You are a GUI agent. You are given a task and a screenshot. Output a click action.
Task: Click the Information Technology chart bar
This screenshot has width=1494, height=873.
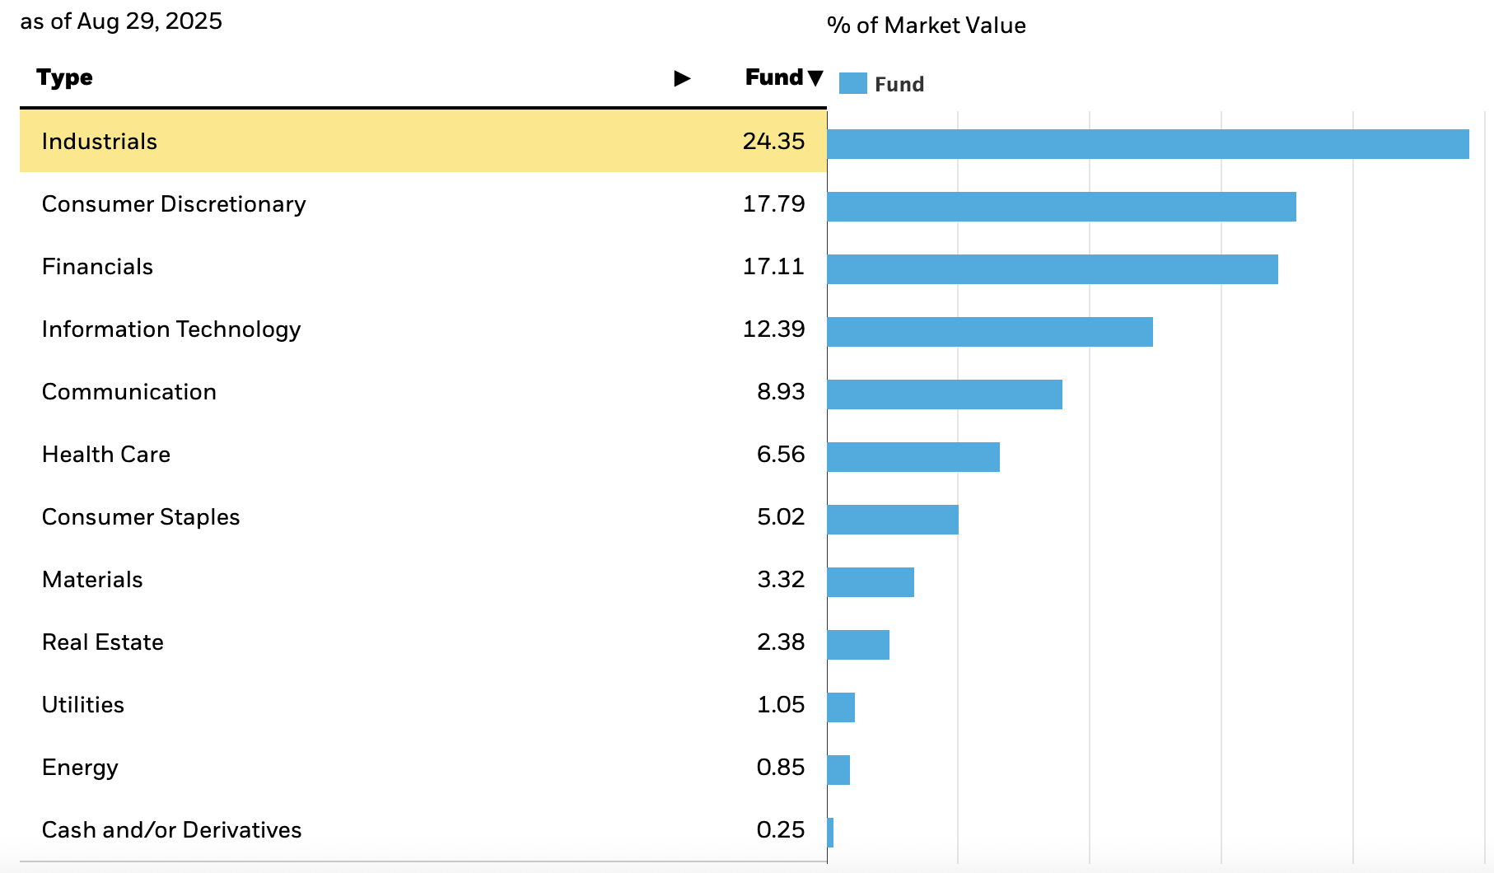989,332
